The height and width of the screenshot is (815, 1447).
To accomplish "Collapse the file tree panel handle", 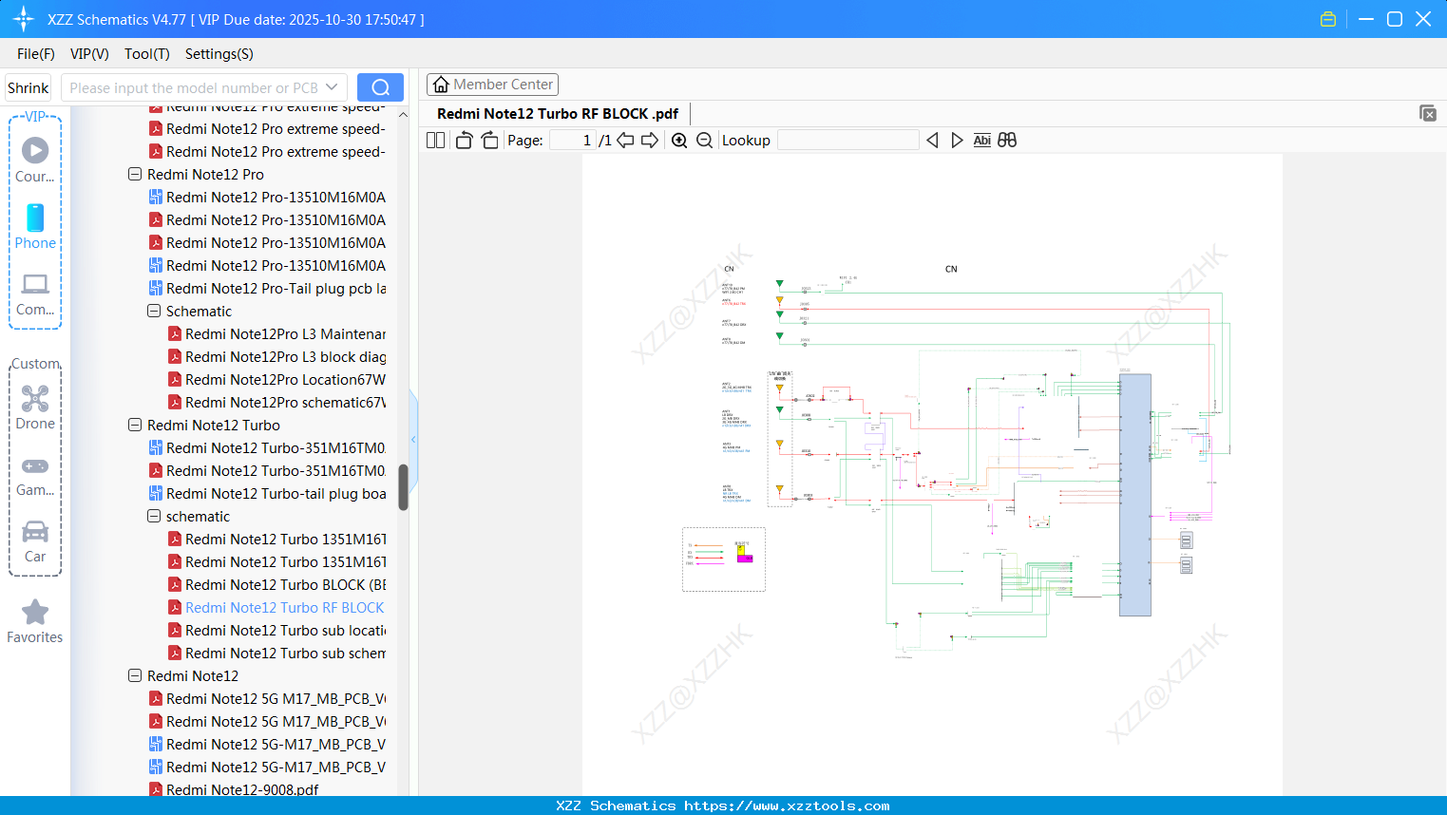I will 413,439.
